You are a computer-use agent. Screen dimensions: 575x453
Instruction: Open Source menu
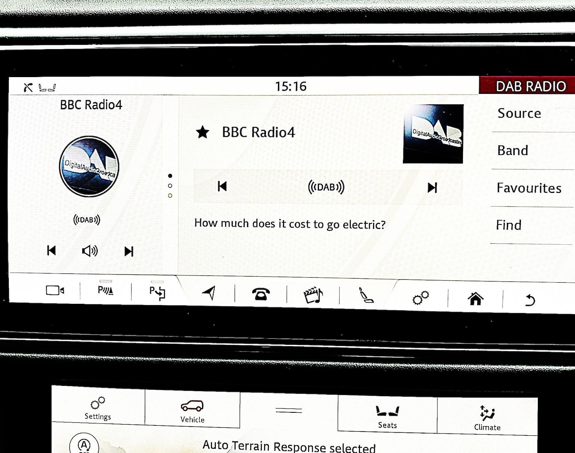coord(519,114)
